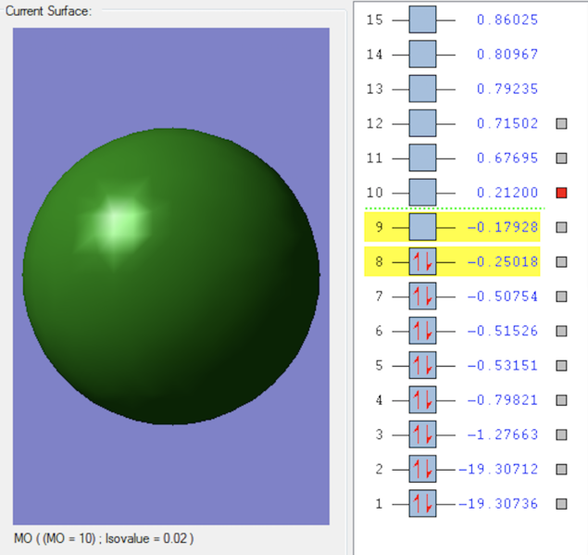
Task: Click energy value 0.80967
Action: click(x=507, y=54)
